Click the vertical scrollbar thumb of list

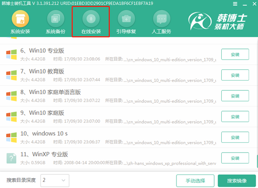coord(257,161)
